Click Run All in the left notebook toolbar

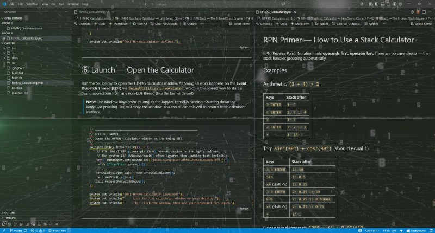[x=140, y=24]
